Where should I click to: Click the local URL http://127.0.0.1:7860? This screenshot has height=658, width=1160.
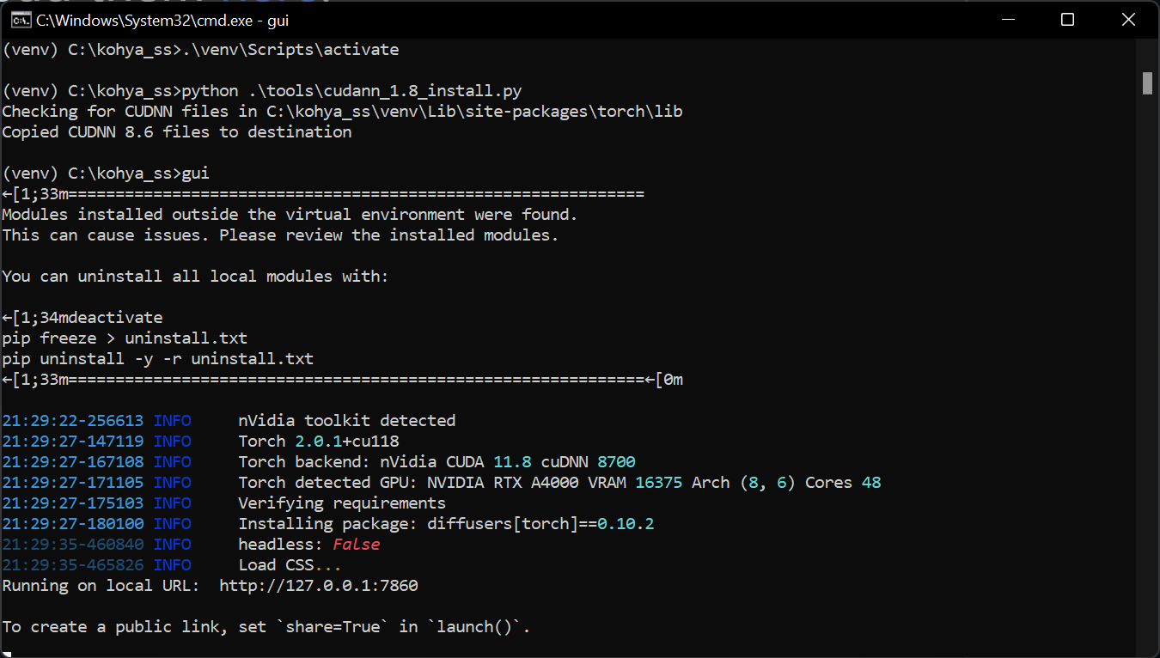pyautogui.click(x=319, y=586)
